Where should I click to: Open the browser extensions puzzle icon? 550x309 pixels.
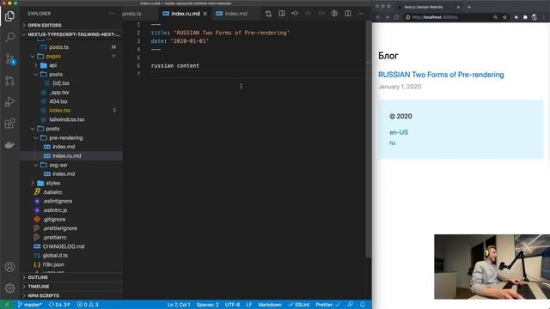[x=525, y=17]
